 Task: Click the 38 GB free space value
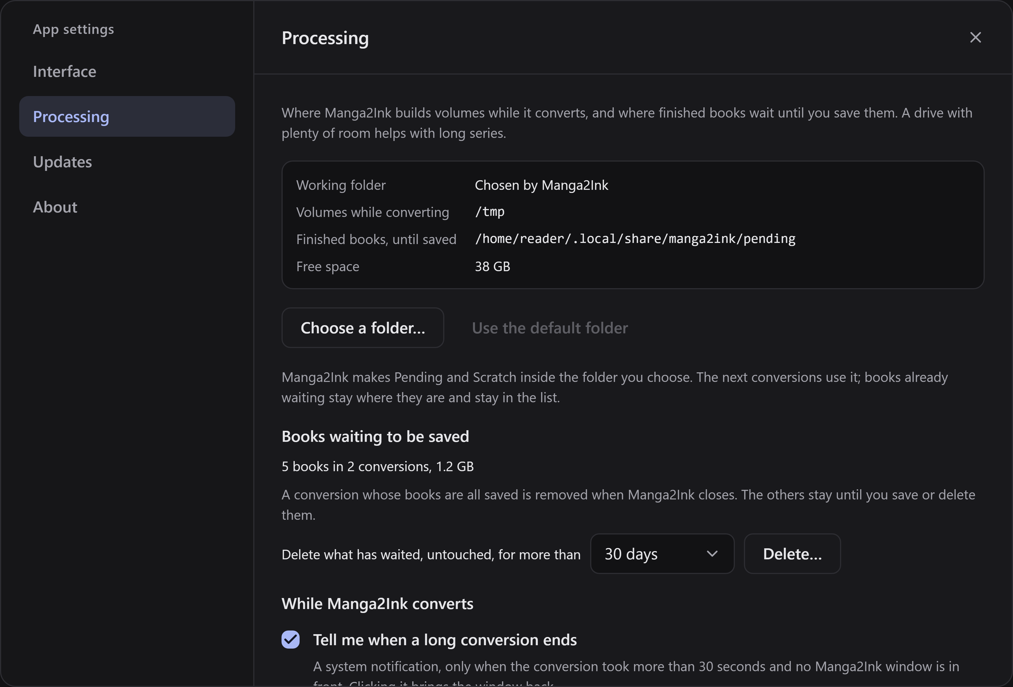(492, 266)
